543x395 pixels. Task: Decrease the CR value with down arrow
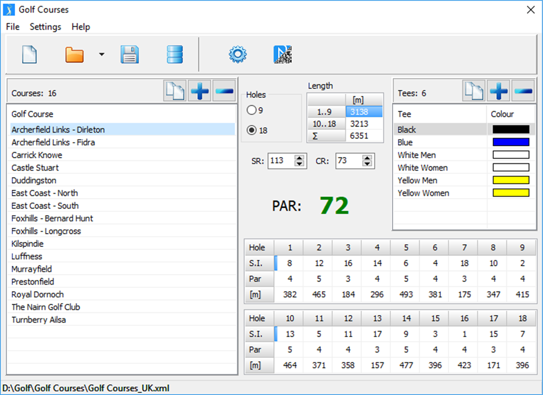pos(367,164)
